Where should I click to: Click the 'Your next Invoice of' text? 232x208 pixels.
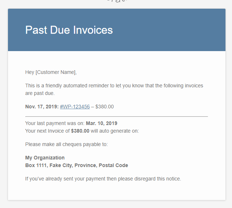pyautogui.click(x=47, y=131)
